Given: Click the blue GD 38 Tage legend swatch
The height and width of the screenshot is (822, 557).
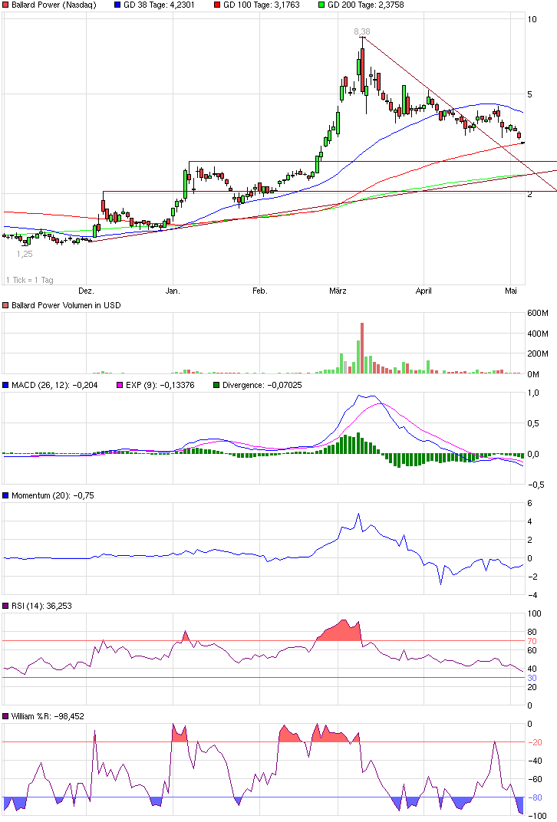Looking at the screenshot, I should pyautogui.click(x=117, y=5).
